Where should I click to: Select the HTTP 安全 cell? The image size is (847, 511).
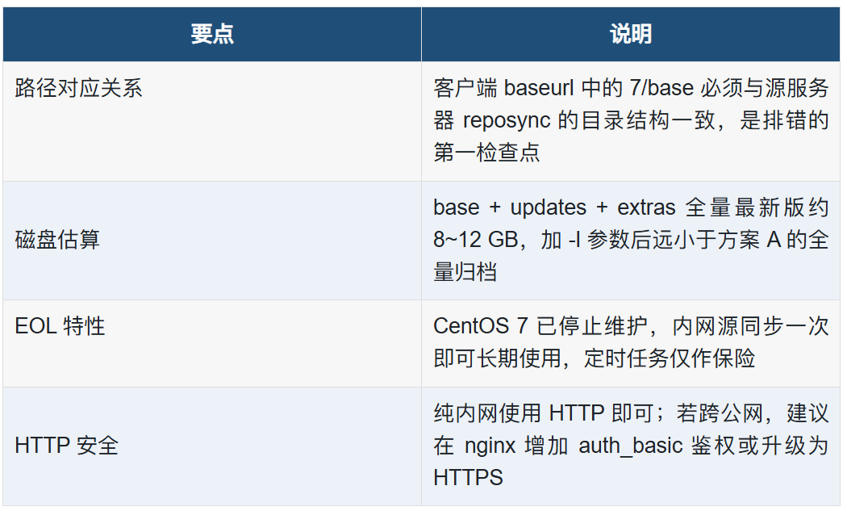211,446
